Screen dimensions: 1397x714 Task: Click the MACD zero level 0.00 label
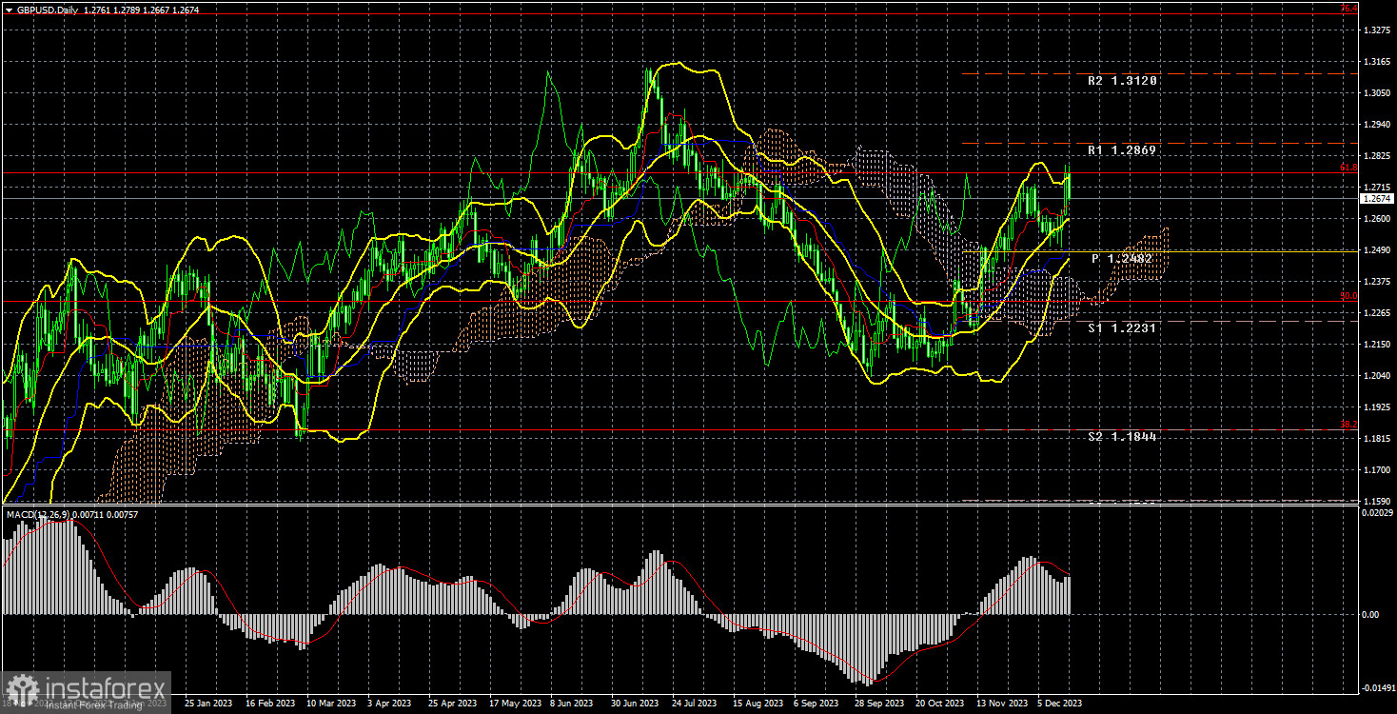[x=1370, y=615]
